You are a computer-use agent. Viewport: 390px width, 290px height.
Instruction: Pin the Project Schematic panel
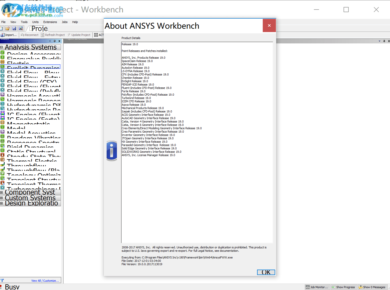384,41
